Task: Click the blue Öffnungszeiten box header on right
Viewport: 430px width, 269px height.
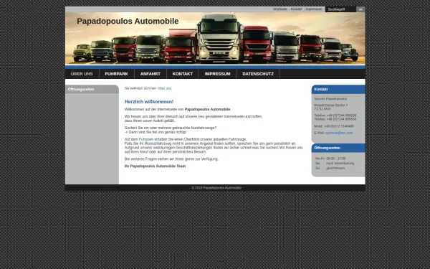Action: (x=338, y=148)
